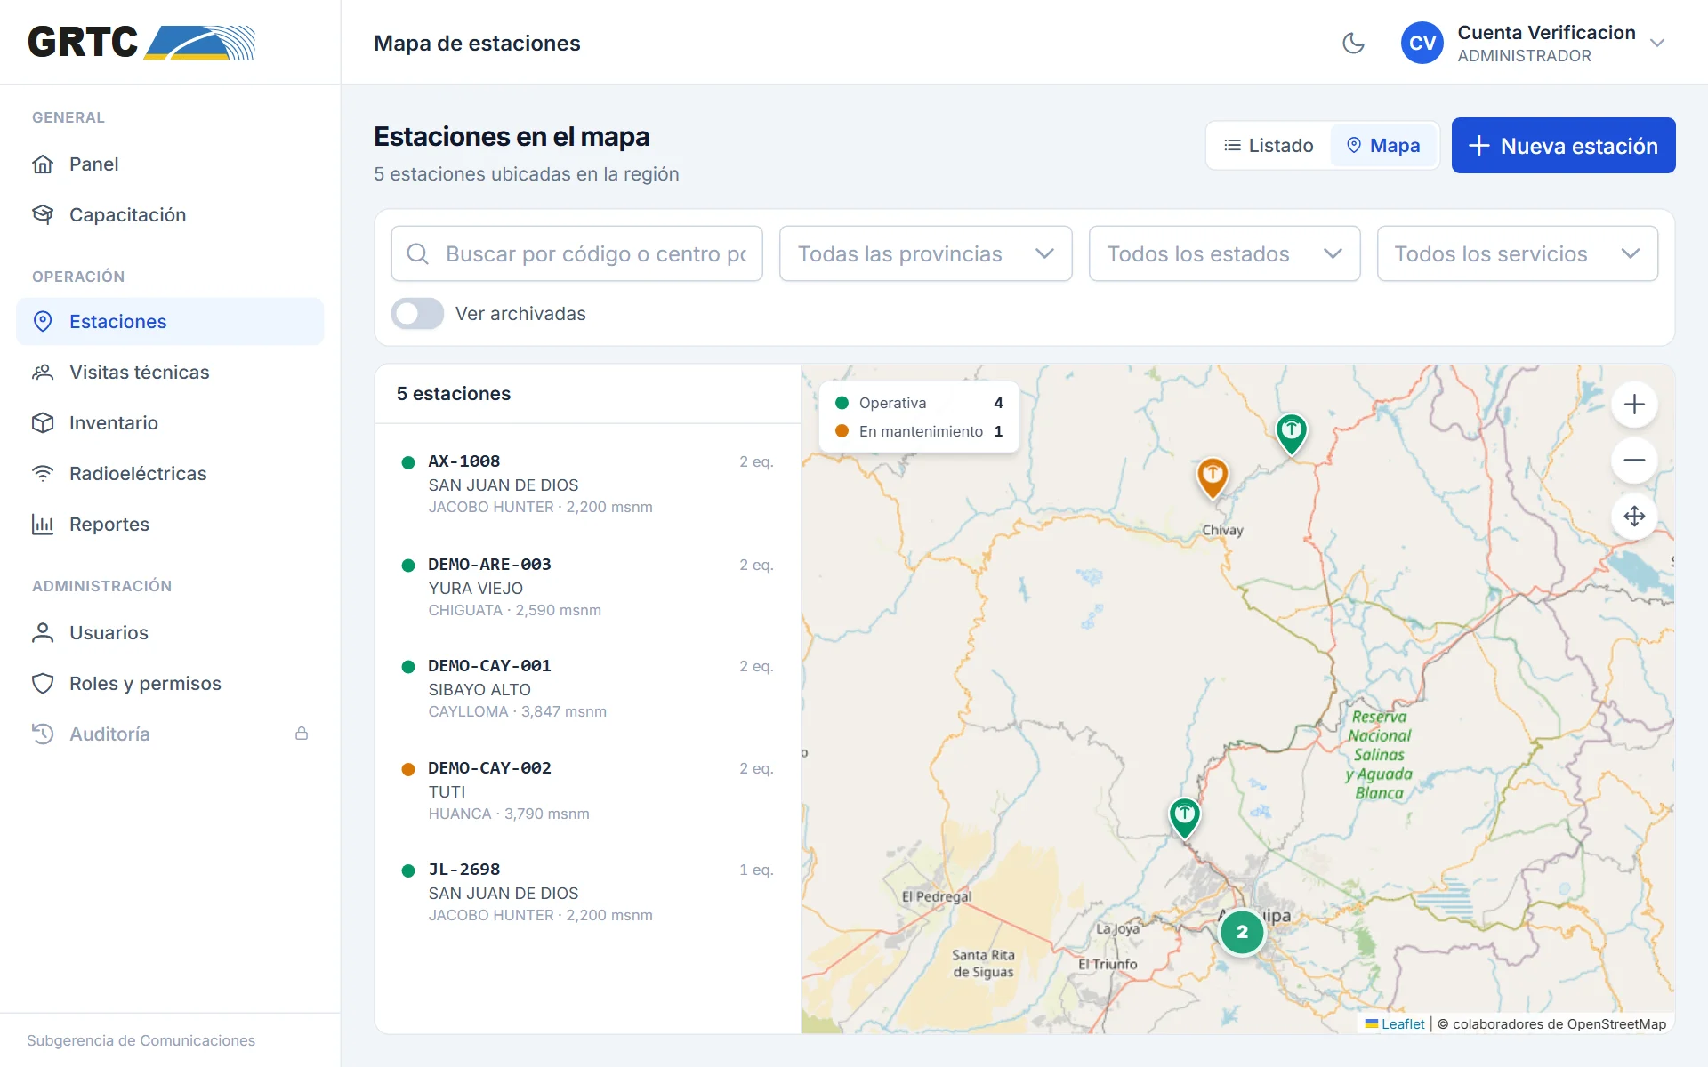
Task: Click the green marker north of Chivay
Action: (1292, 433)
